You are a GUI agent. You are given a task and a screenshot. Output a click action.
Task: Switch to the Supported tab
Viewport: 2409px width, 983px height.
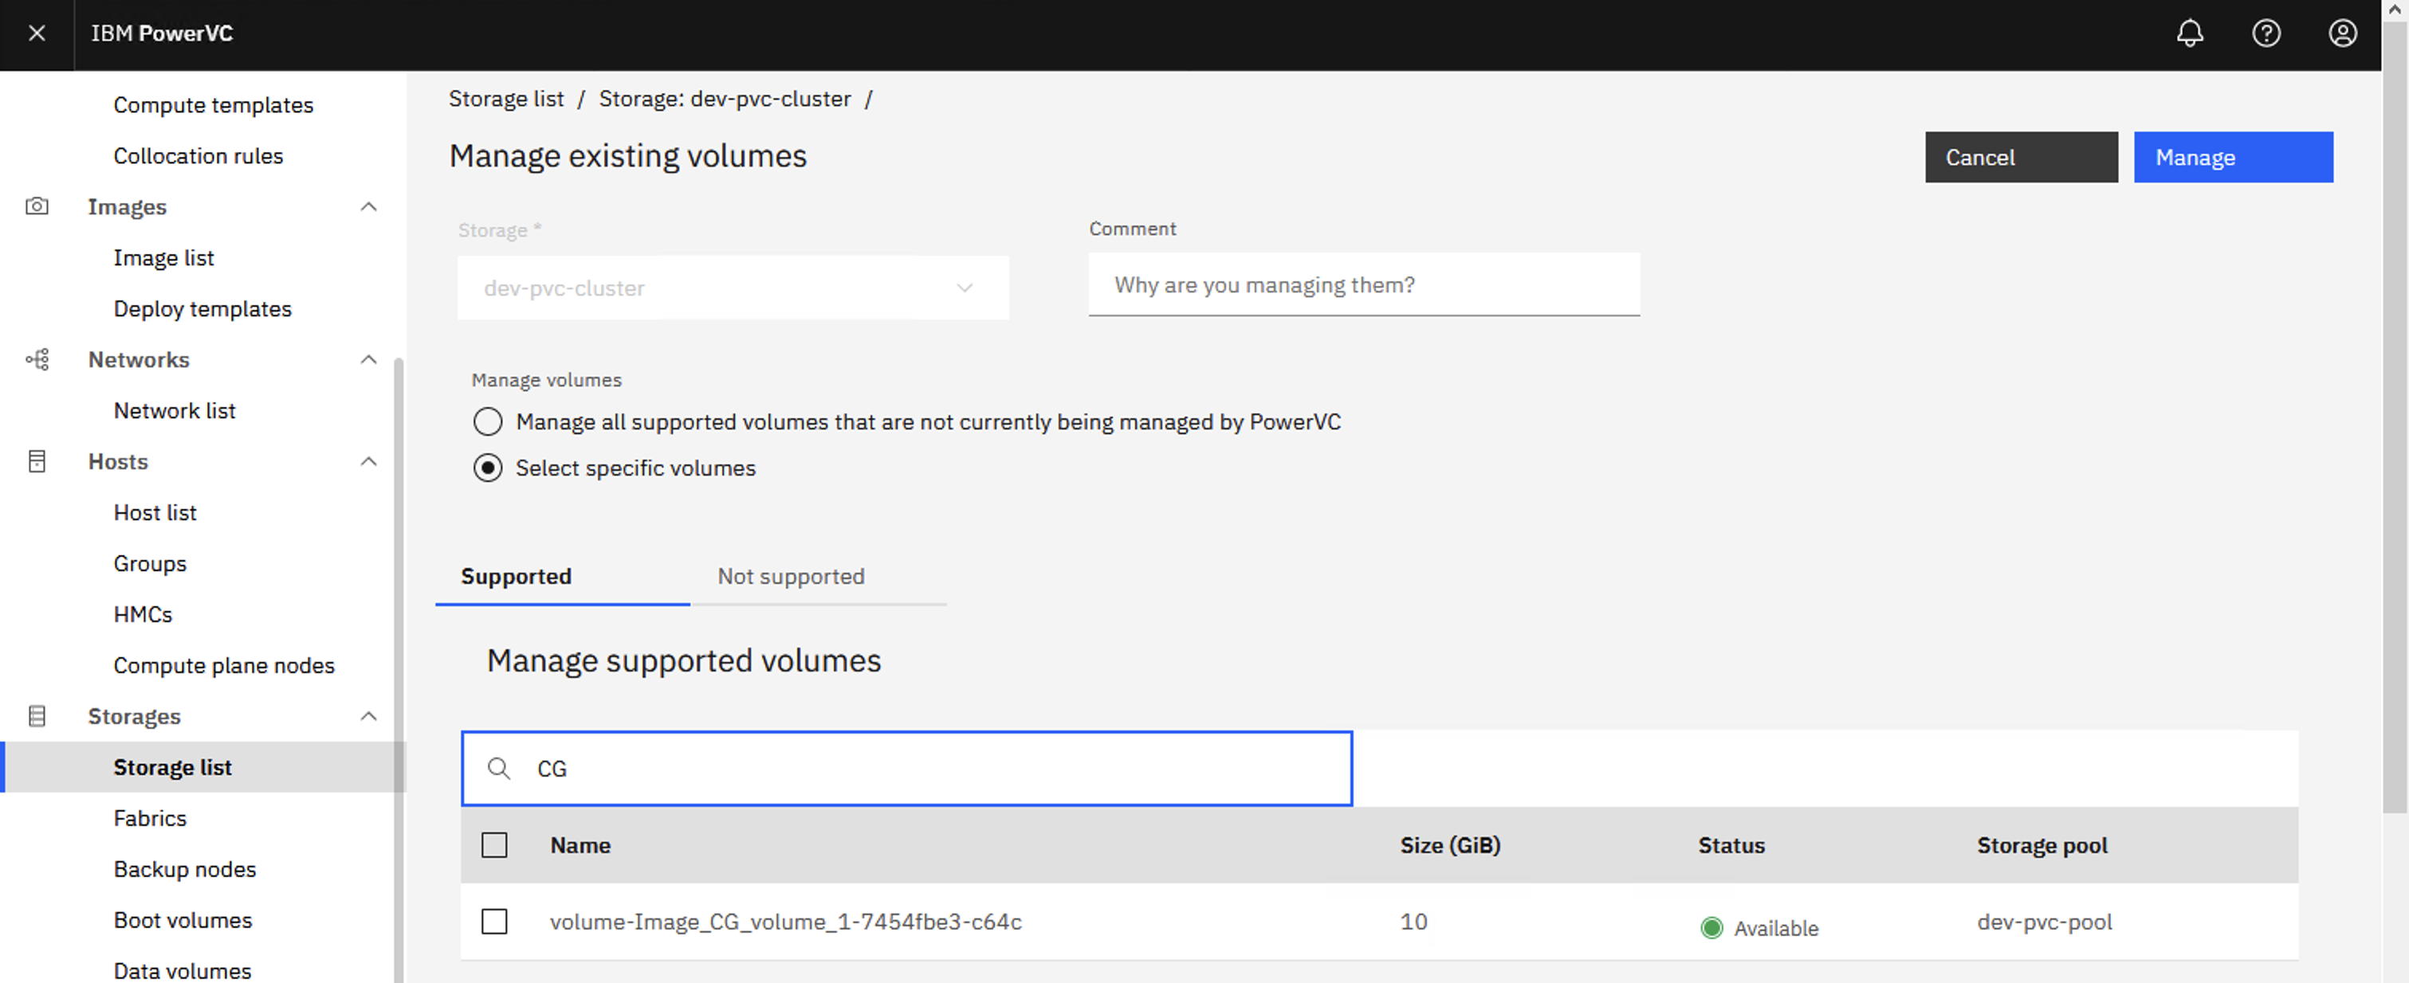point(562,577)
